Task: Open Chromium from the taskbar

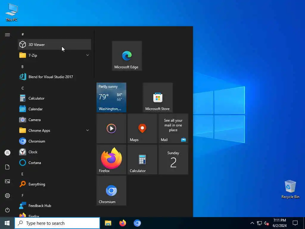Action: 137,223
